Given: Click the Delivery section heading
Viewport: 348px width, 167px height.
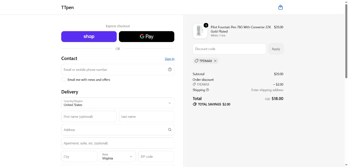Looking at the screenshot, I should (70, 92).
